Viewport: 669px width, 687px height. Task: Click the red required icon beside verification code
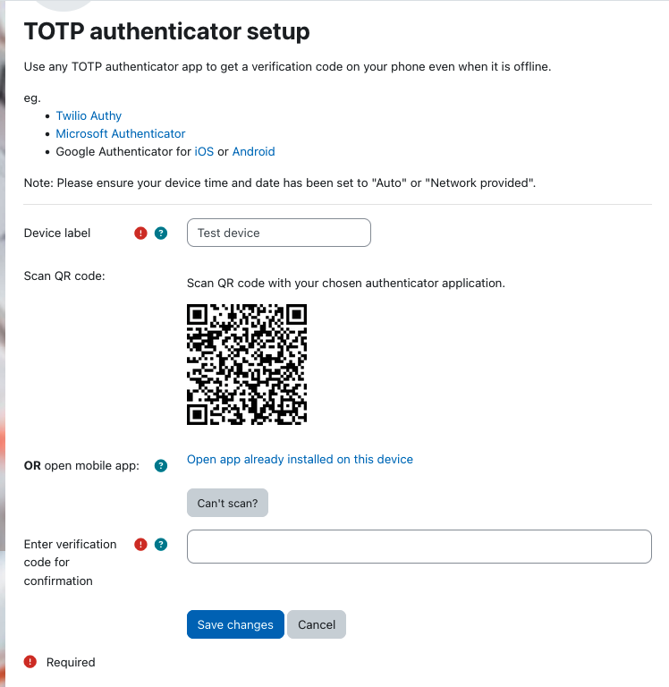[x=140, y=545]
